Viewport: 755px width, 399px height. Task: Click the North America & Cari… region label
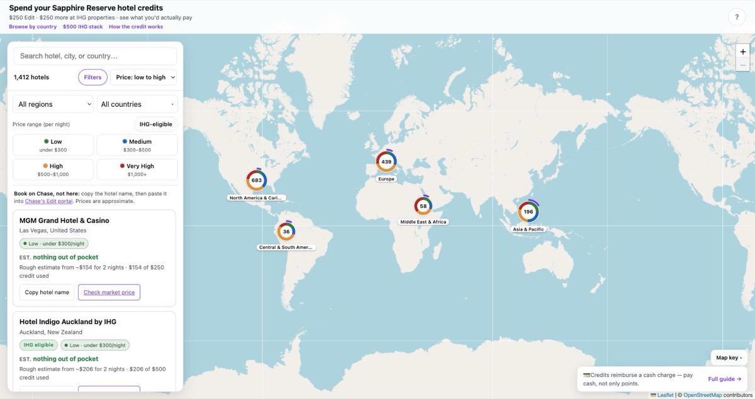tap(256, 198)
